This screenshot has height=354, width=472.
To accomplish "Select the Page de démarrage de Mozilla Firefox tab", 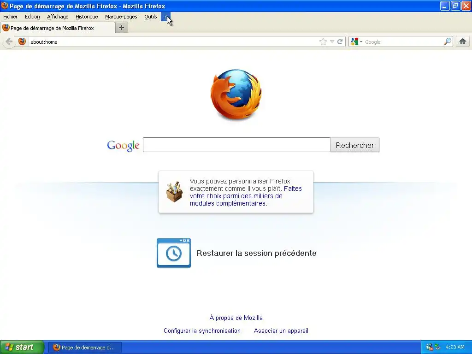I will tap(58, 28).
